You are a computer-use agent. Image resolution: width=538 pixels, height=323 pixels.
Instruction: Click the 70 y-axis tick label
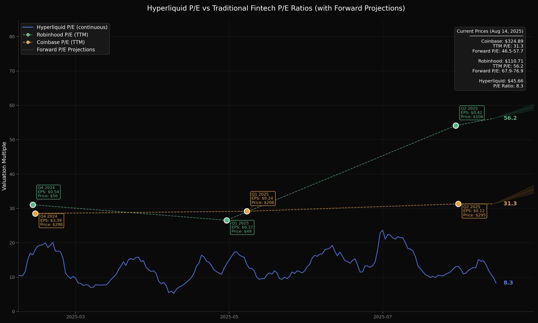[12, 71]
